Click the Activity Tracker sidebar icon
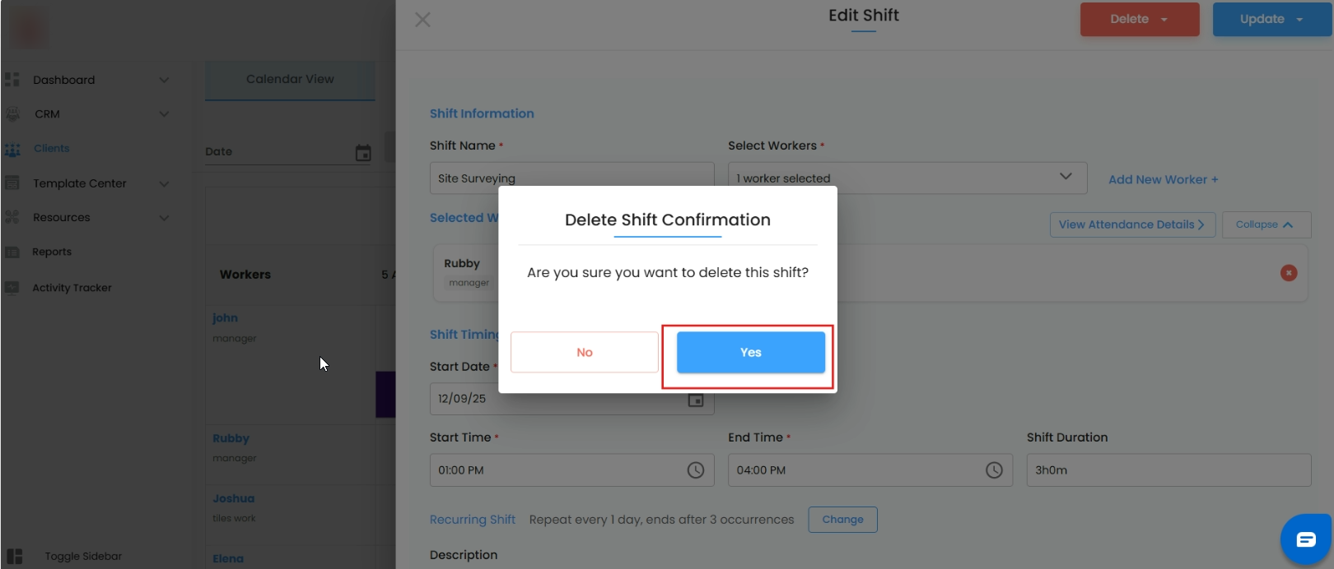The height and width of the screenshot is (569, 1334). point(12,288)
